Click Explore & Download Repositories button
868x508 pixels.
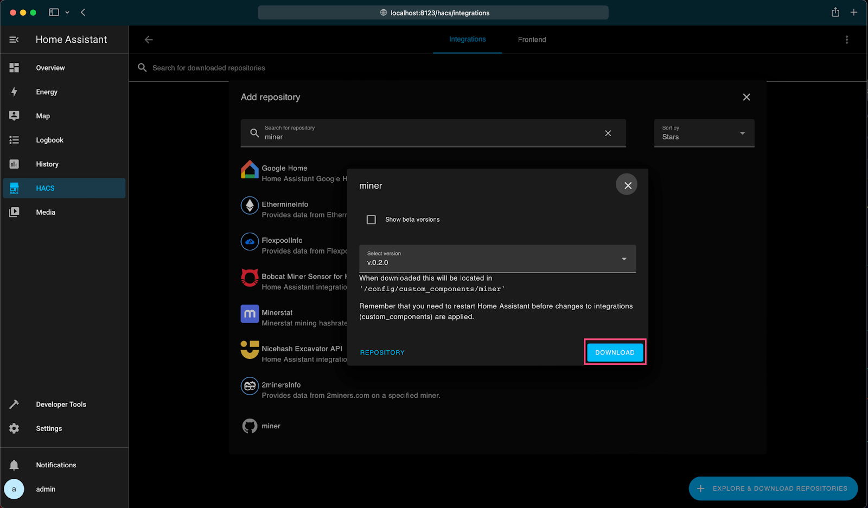click(773, 488)
